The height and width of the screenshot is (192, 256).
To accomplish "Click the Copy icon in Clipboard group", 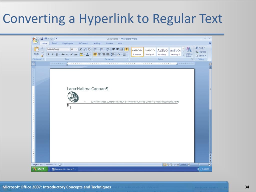I will point(42,52).
